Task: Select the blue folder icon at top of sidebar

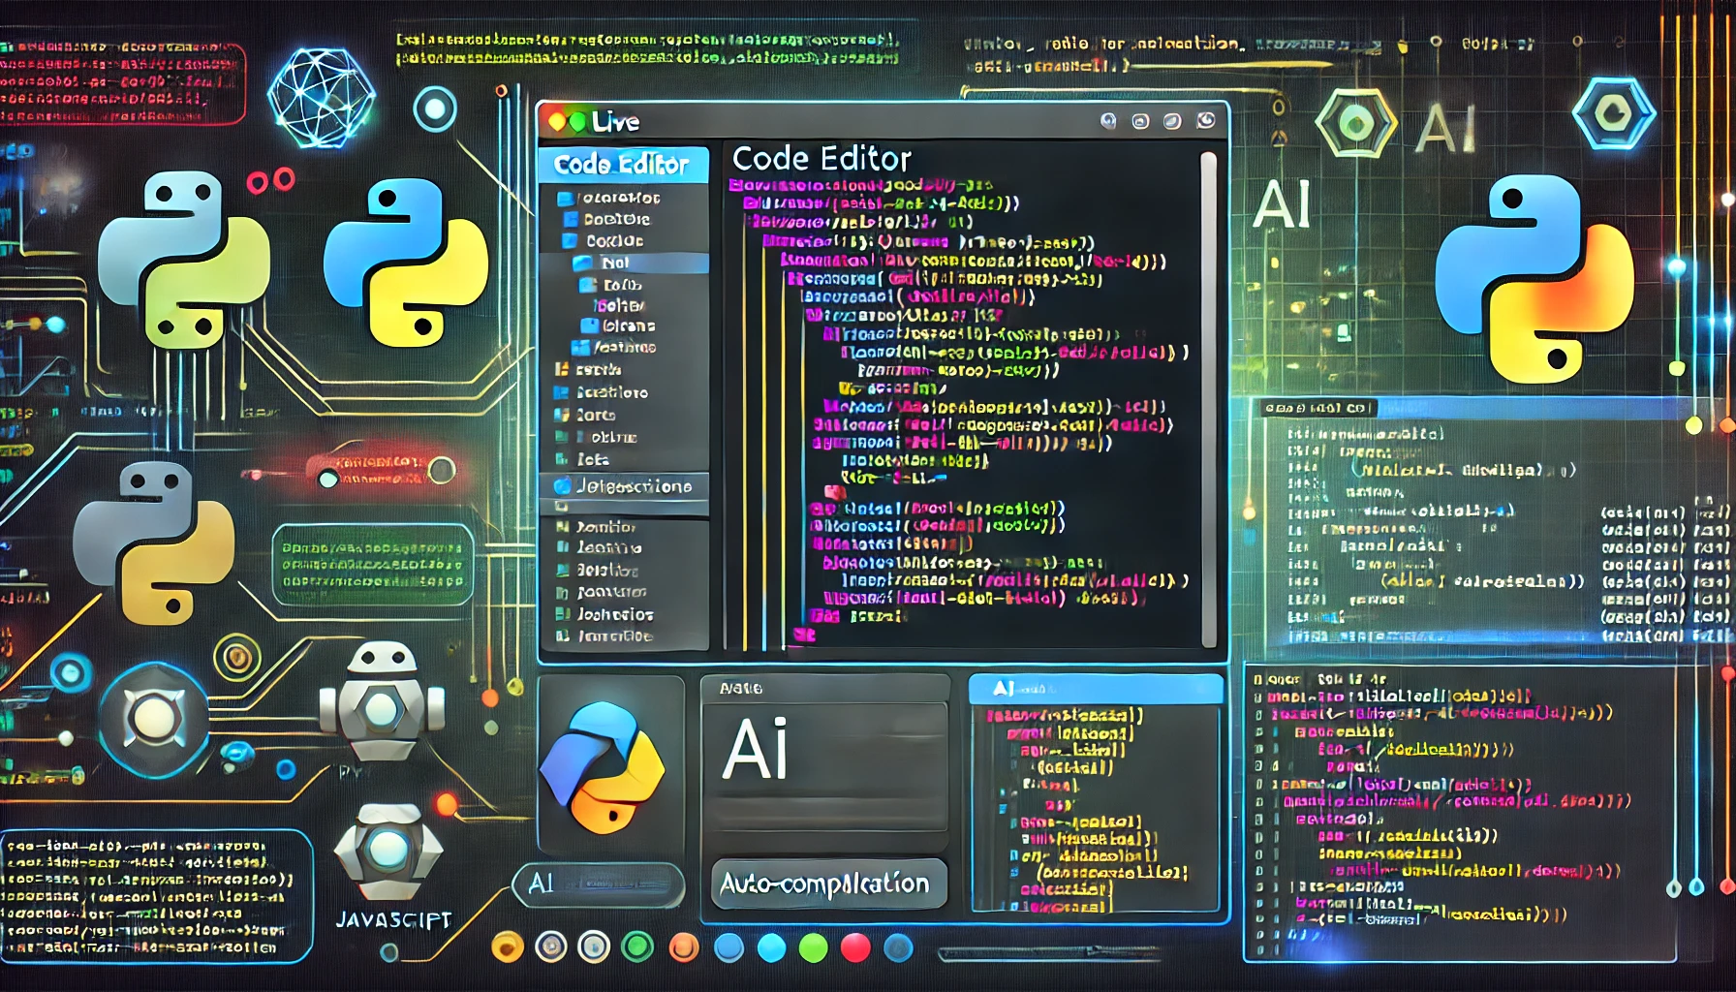Action: pos(567,197)
